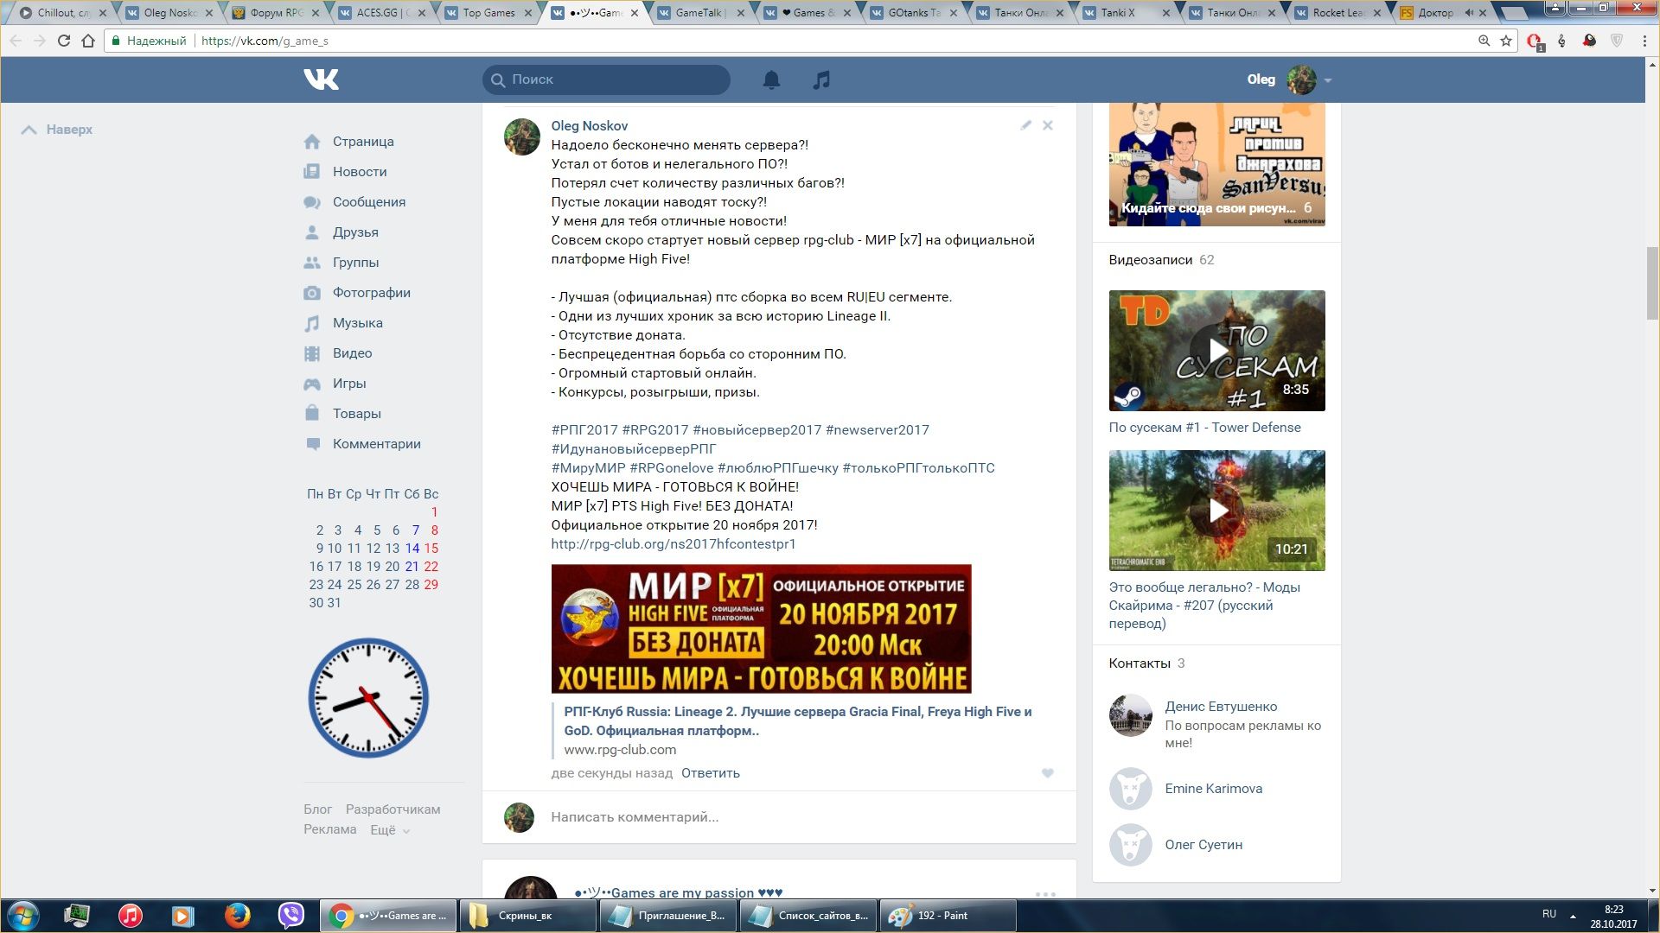Viewport: 1660px width, 933px height.
Task: Open the music player note icon
Action: [x=821, y=79]
